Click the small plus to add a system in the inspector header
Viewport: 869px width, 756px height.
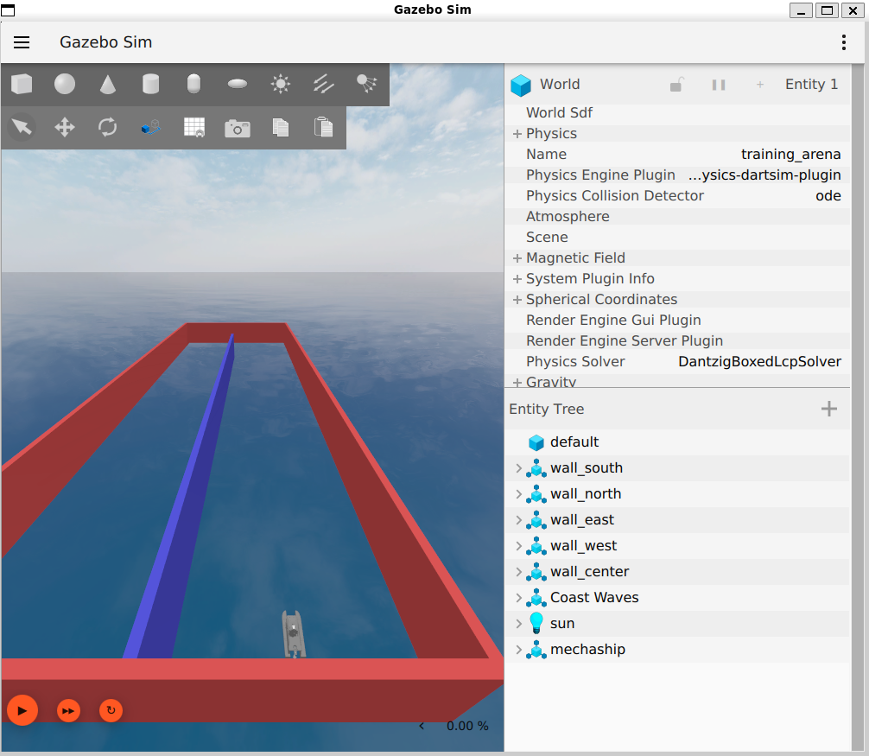[760, 85]
